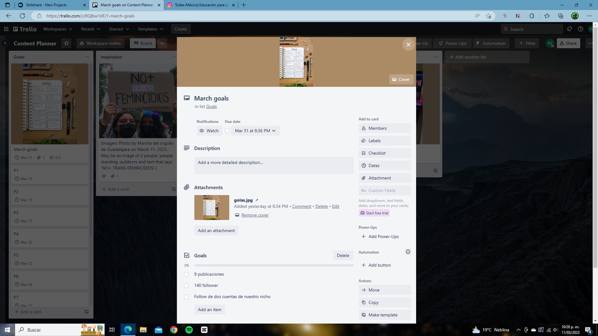
Task: Open a new browser tab
Action: click(244, 5)
